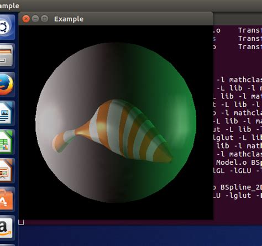Open LibreOffice Impress from the dock

coord(7,171)
